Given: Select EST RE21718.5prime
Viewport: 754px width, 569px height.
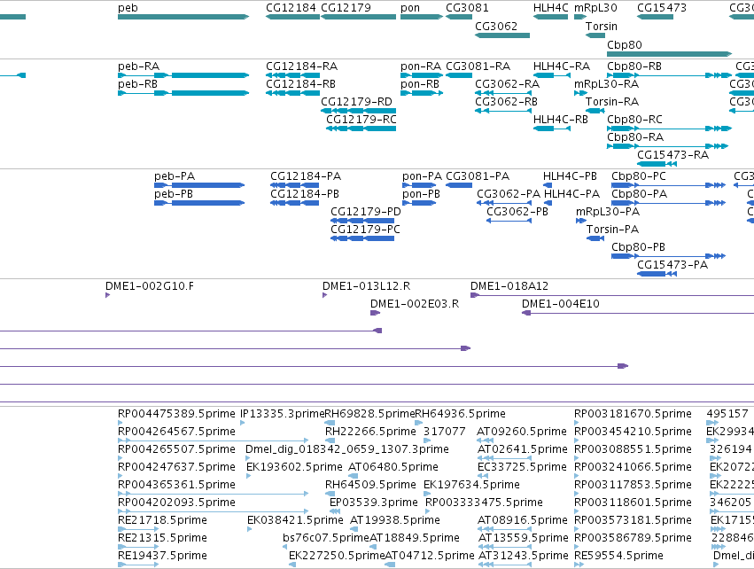Looking at the screenshot, I should [x=138, y=529].
